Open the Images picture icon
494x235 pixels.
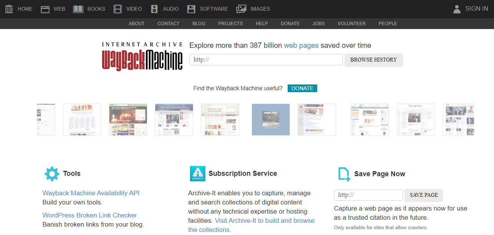tap(241, 9)
